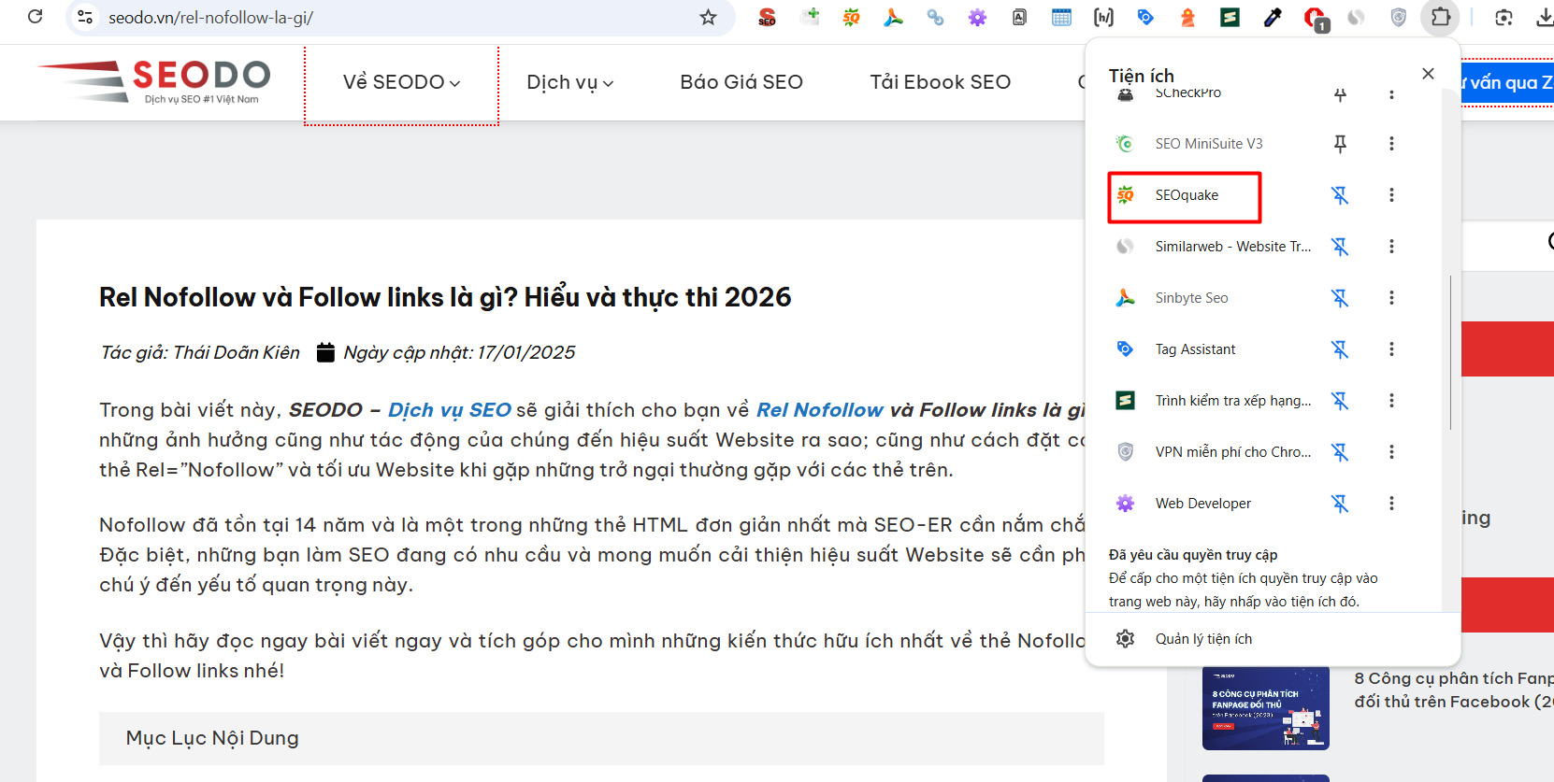This screenshot has height=782, width=1554.
Task: Open more options for Tag Assistant
Action: 1391,349
